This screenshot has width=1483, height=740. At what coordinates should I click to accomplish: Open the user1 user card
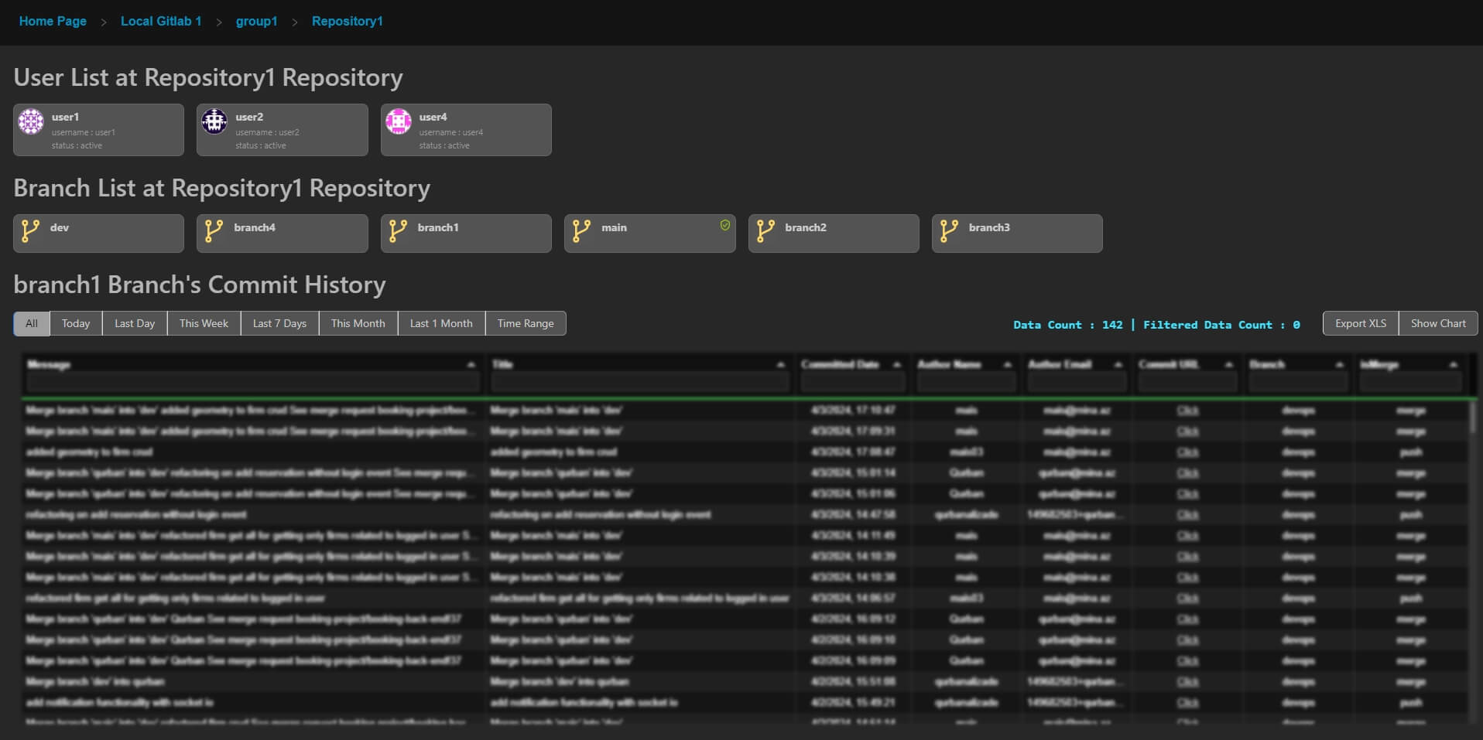click(x=98, y=130)
